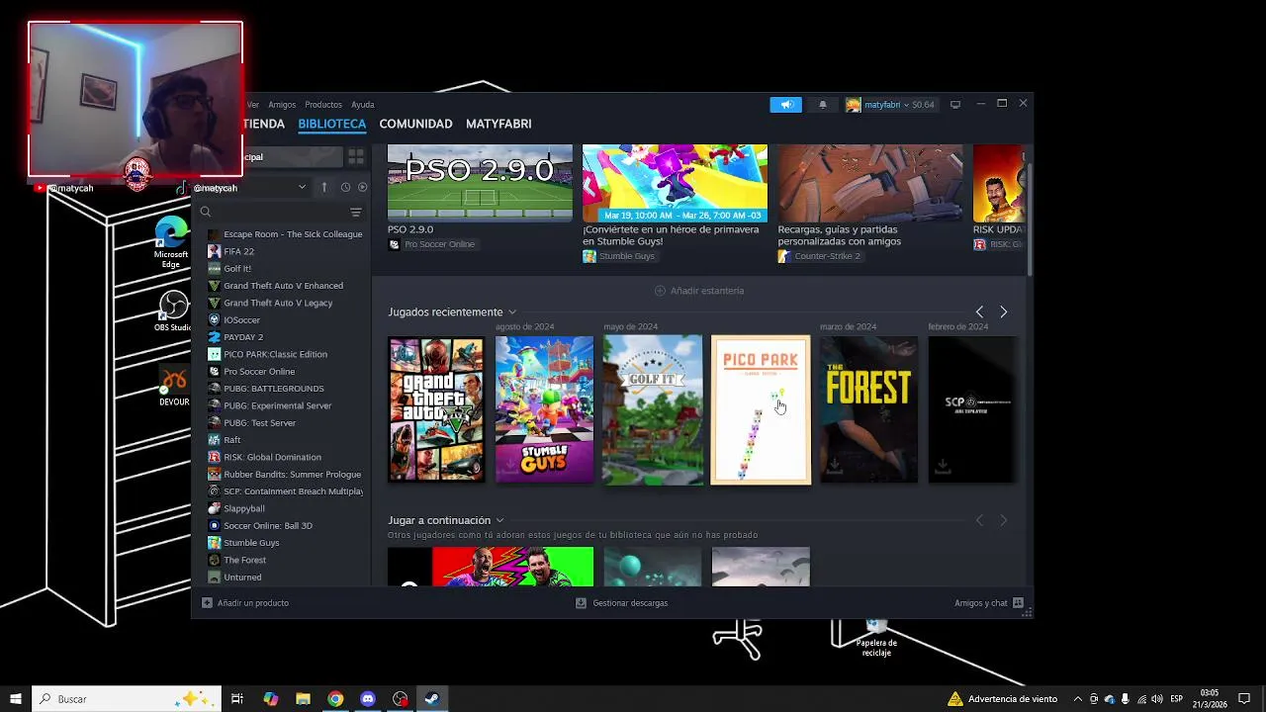
Task: Open Google Chrome from the taskbar
Action: (x=335, y=699)
